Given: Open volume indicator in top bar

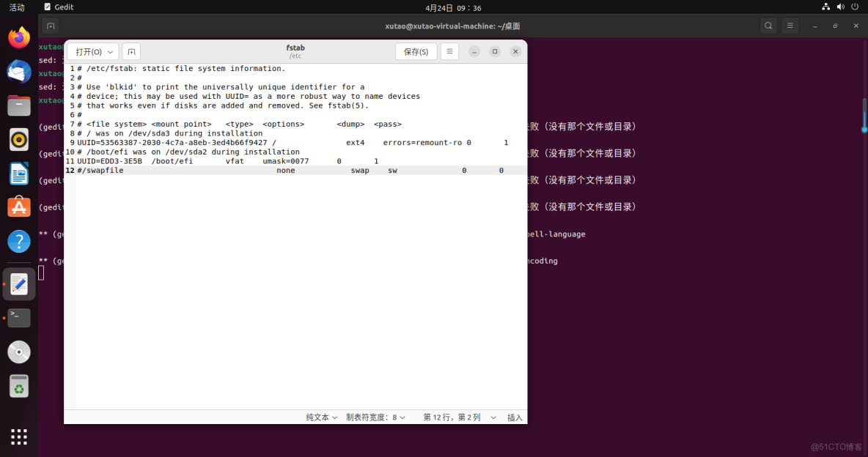Looking at the screenshot, I should (840, 7).
